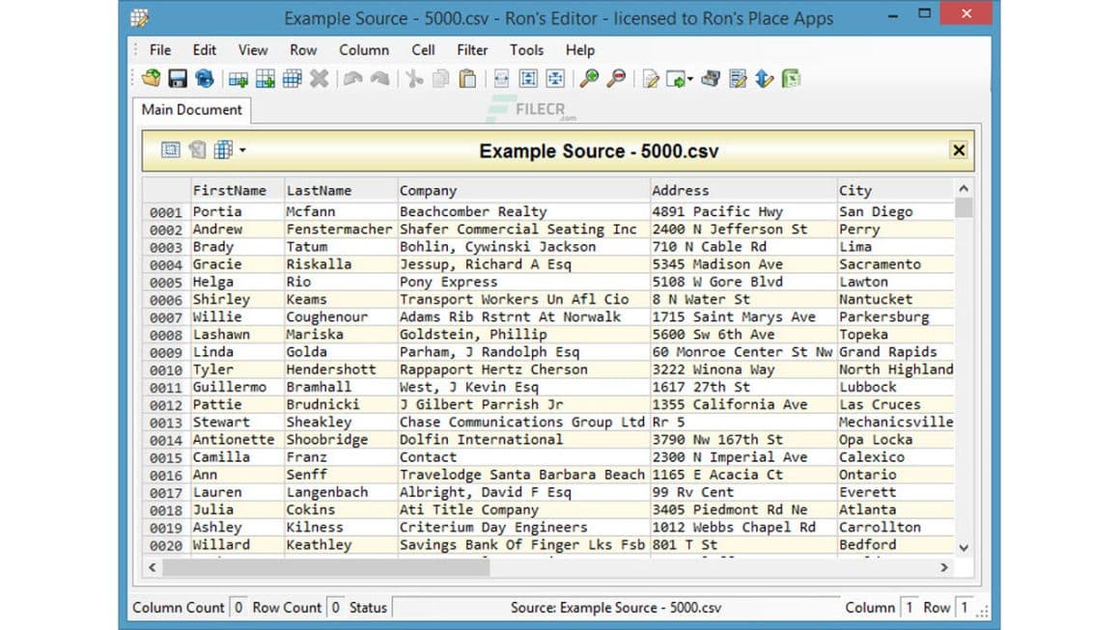Click the green spreadsheet icon at toolbar end
Screen dimensions: 1120x630
(792, 78)
